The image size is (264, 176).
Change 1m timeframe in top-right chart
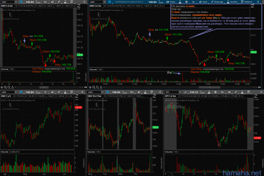click(x=193, y=2)
